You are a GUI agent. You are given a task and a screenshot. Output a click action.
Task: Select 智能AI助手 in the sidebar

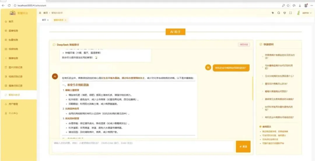click(18, 95)
